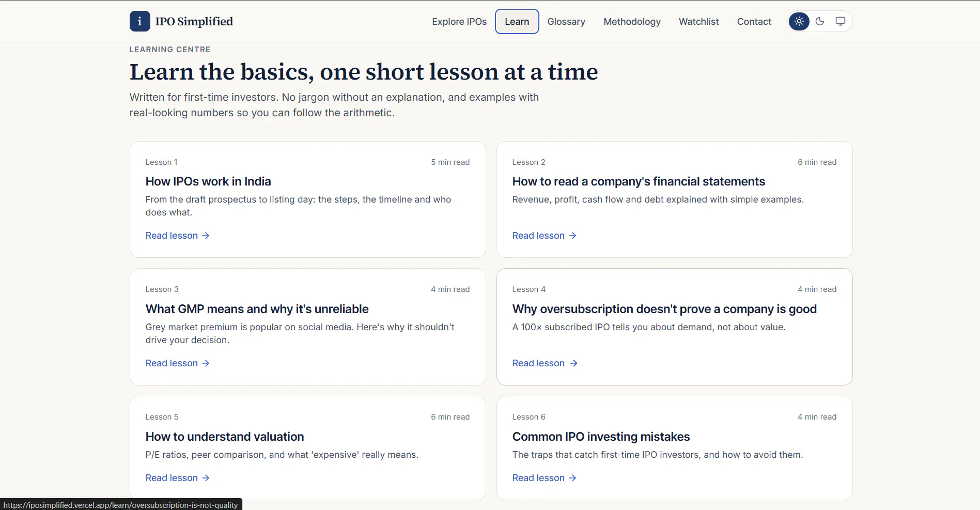Open 'Why oversubscription doesn't prove a company is good'
The image size is (980, 510).
point(664,309)
